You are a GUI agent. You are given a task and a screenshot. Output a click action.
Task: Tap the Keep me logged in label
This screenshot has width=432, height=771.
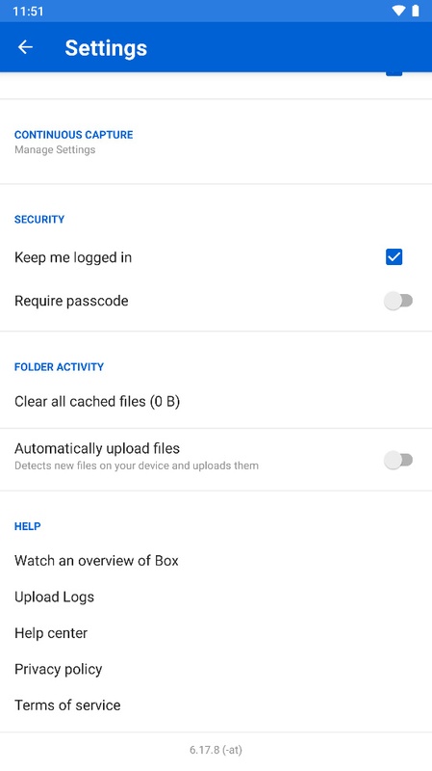(x=73, y=257)
